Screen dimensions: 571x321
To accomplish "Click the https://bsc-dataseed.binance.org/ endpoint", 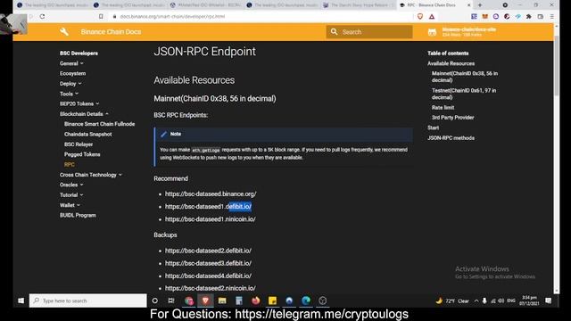I will pos(211,194).
